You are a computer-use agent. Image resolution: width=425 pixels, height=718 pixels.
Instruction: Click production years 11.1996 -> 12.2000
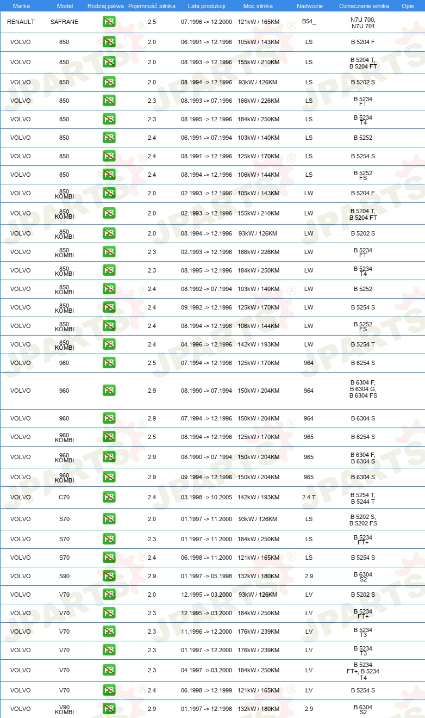tap(207, 632)
